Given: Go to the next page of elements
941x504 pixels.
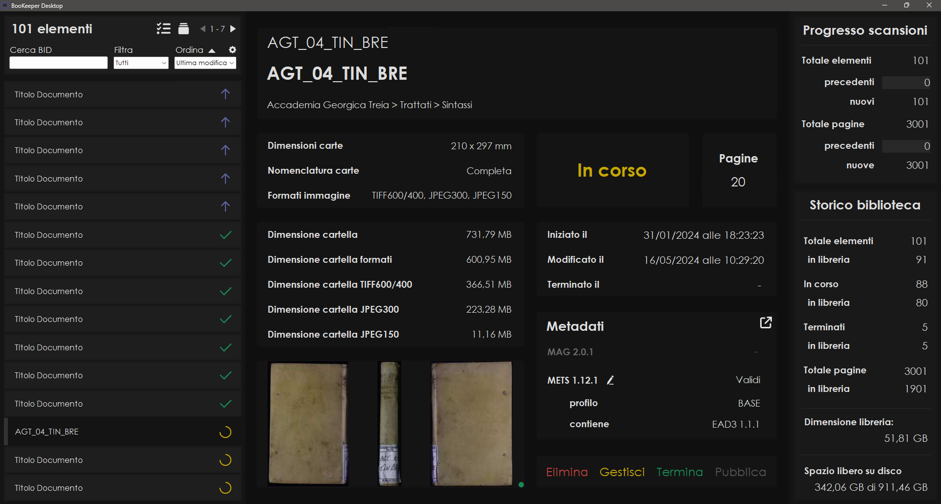Looking at the screenshot, I should [x=233, y=29].
